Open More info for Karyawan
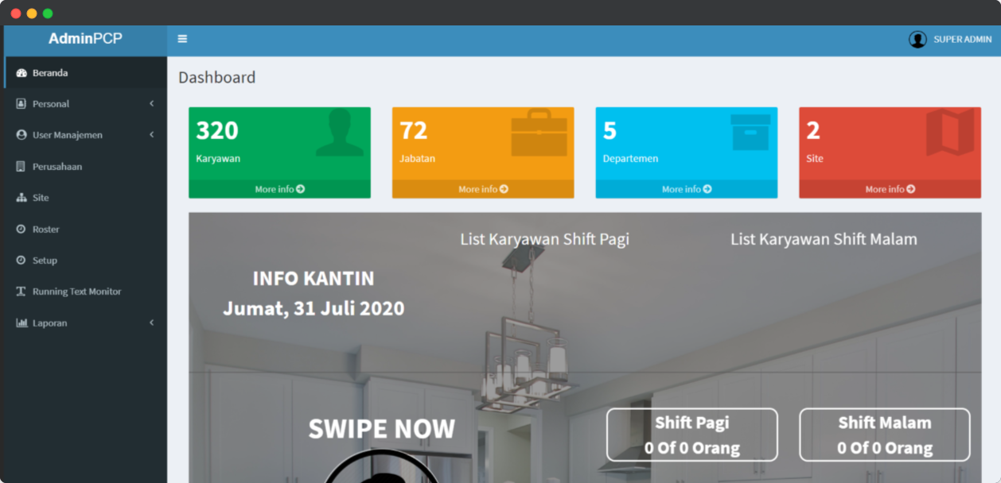The image size is (1001, 483). tap(279, 189)
